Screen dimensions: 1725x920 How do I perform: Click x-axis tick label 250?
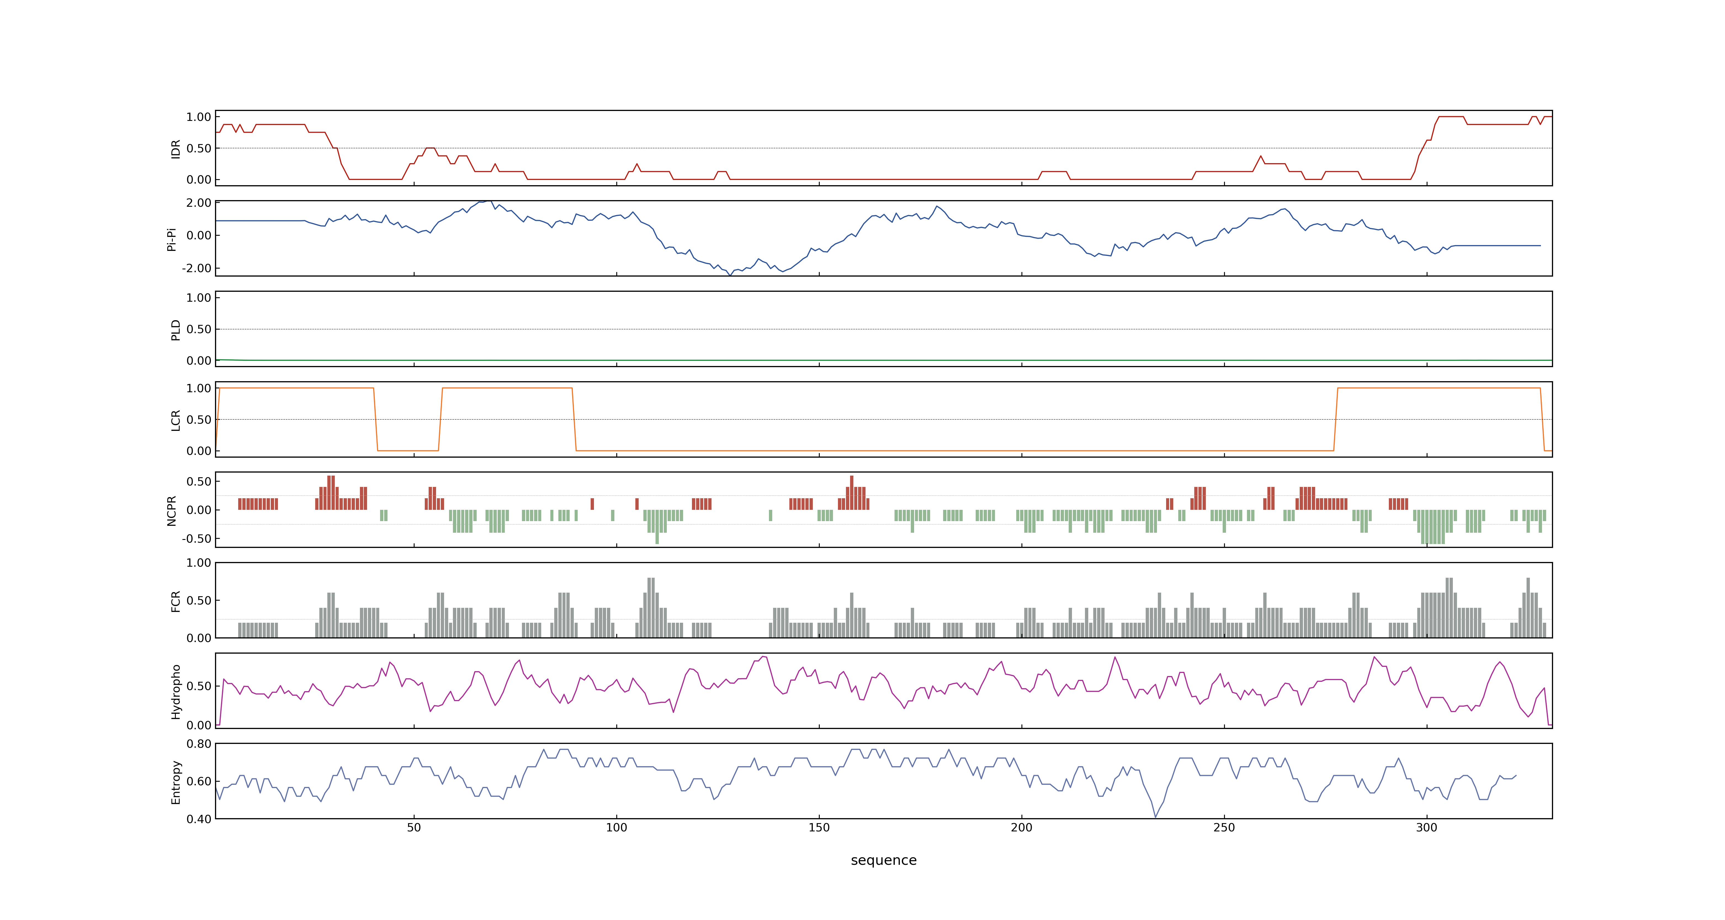(x=1224, y=828)
